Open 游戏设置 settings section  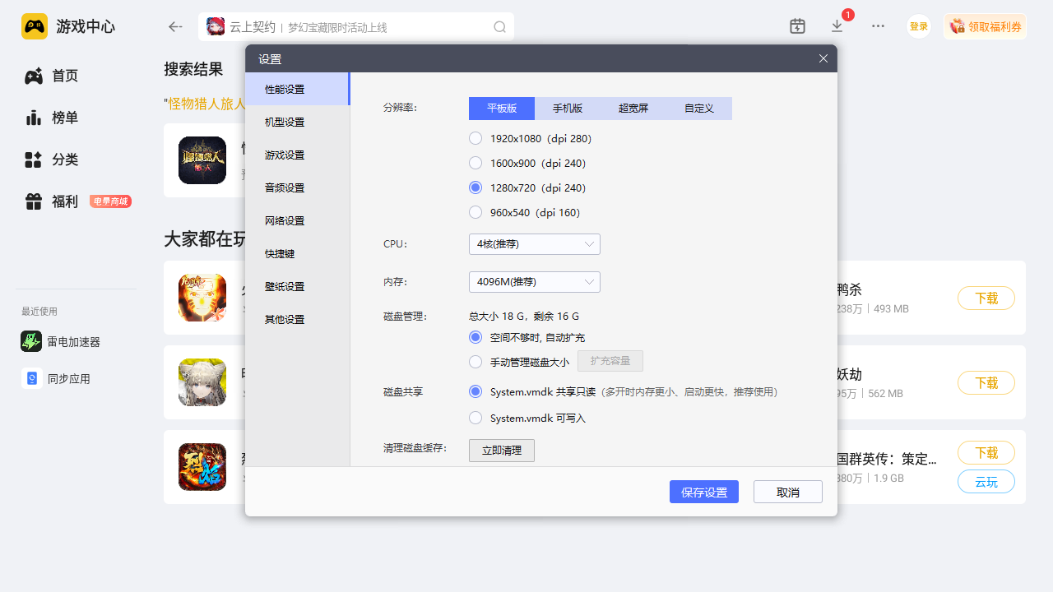[x=285, y=155]
